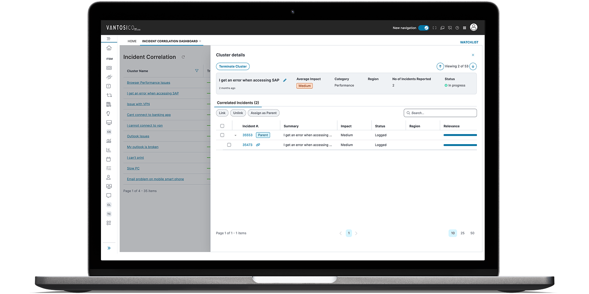This screenshot has width=589, height=294.
Task: Go to next cluster with down arrow
Action: coord(473,66)
